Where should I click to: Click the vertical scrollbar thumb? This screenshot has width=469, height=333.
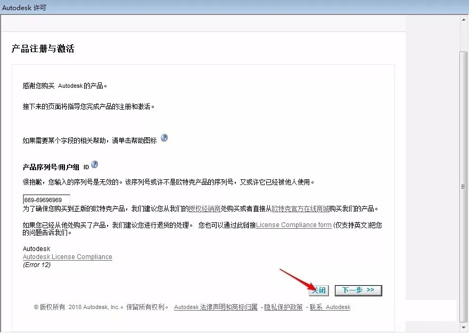tap(463, 187)
